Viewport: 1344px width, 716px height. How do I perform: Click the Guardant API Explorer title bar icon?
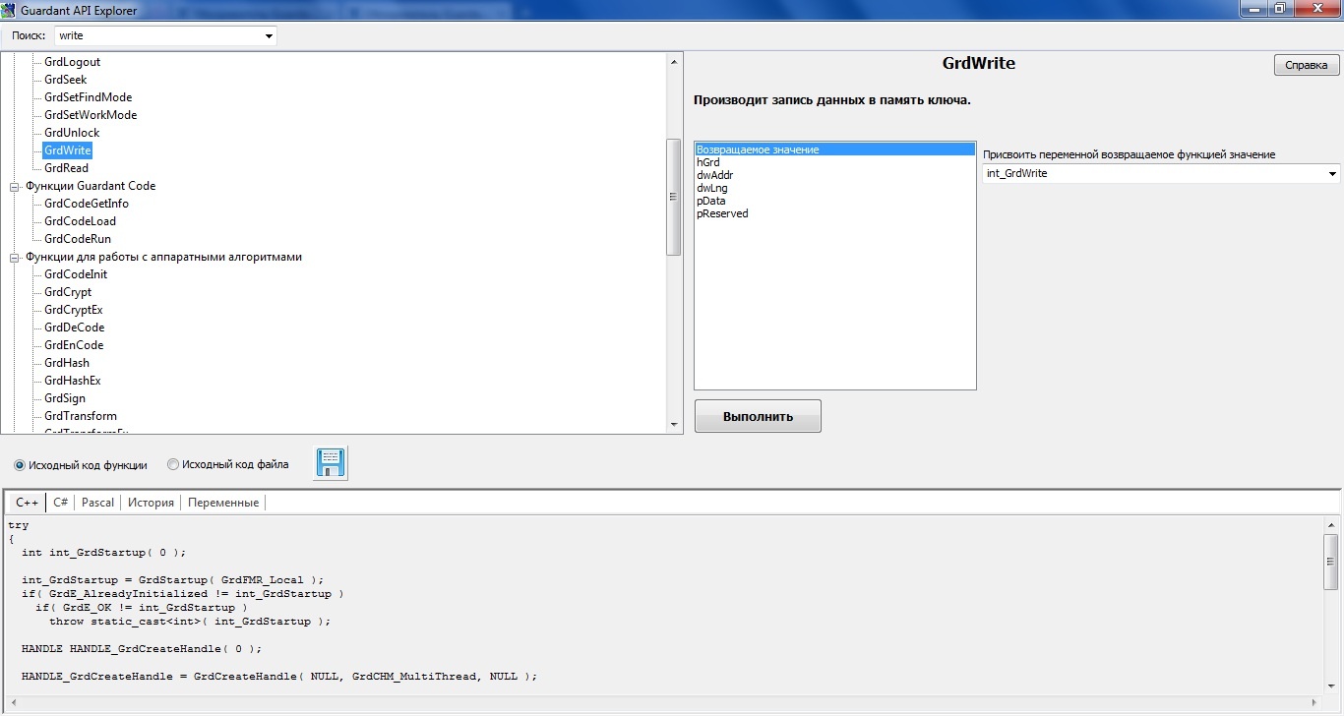pyautogui.click(x=9, y=10)
